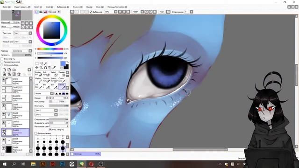The width and height of the screenshot is (299, 168).
Task: Select the lasso tool
Action: [x=41, y=63]
